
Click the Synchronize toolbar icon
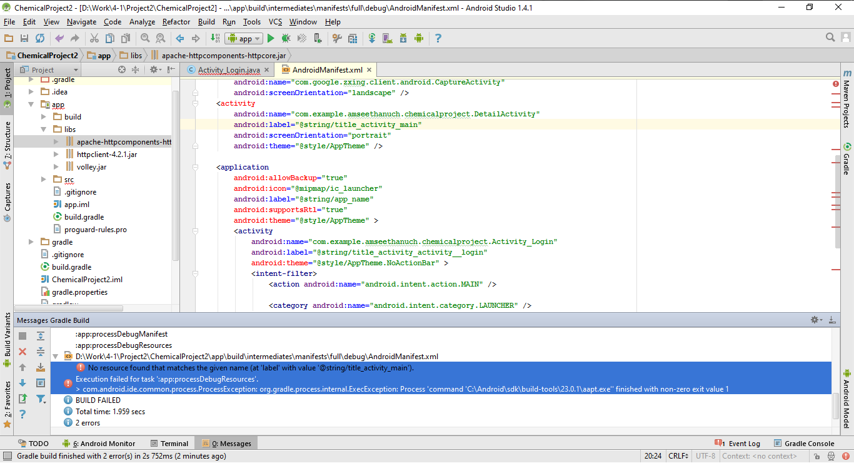(40, 38)
